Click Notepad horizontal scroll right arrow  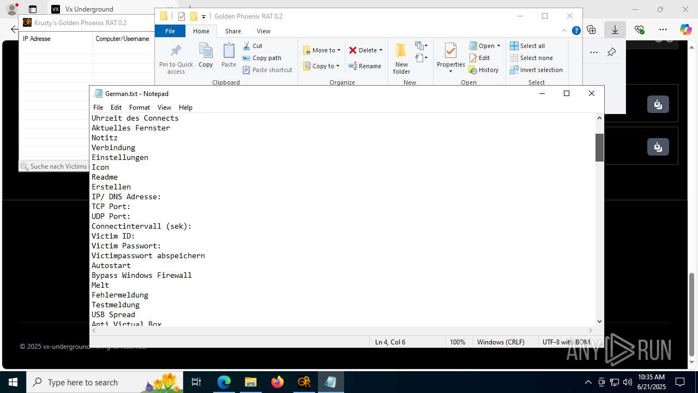point(590,330)
